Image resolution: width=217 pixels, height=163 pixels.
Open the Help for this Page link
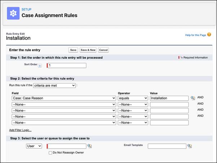point(195,35)
